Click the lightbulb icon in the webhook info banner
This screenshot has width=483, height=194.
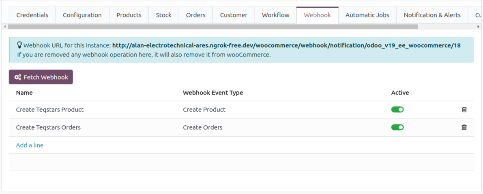tap(19, 45)
